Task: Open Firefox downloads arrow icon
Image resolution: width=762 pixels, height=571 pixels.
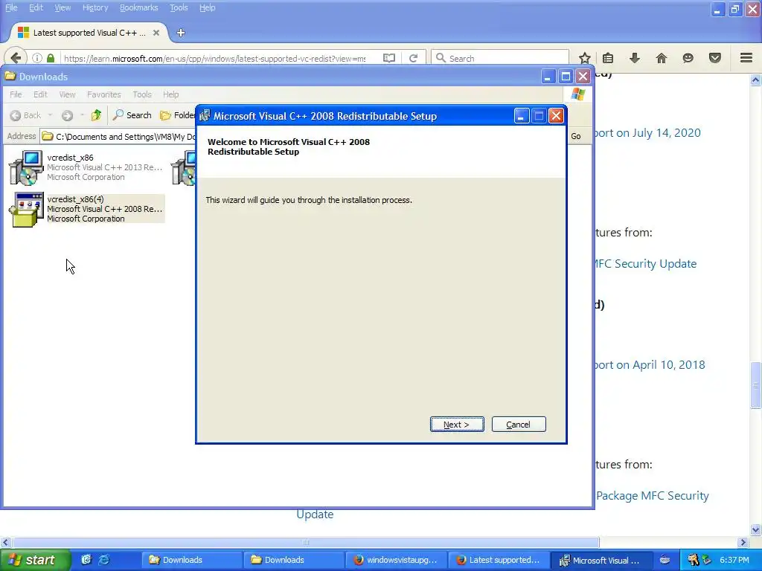Action: (635, 58)
